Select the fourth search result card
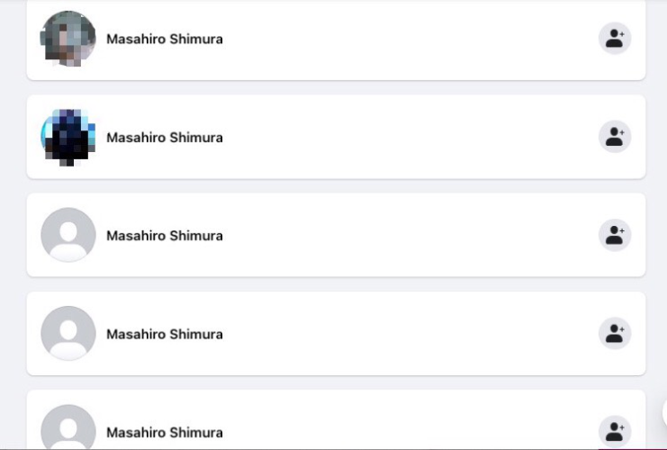Image resolution: width=667 pixels, height=450 pixels. point(336,334)
